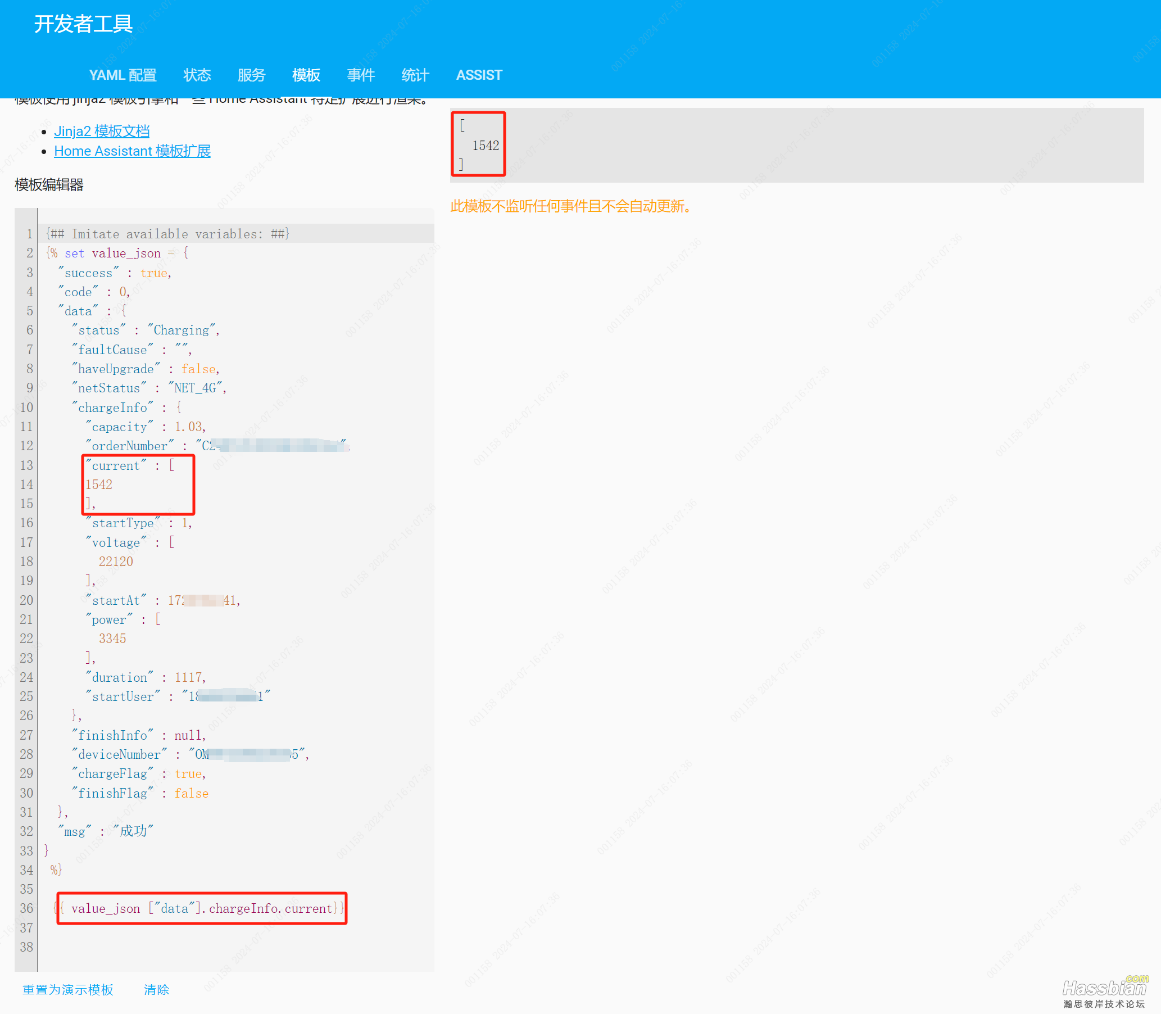The width and height of the screenshot is (1161, 1014).
Task: Click the 开发者工具 page title
Action: click(x=83, y=24)
